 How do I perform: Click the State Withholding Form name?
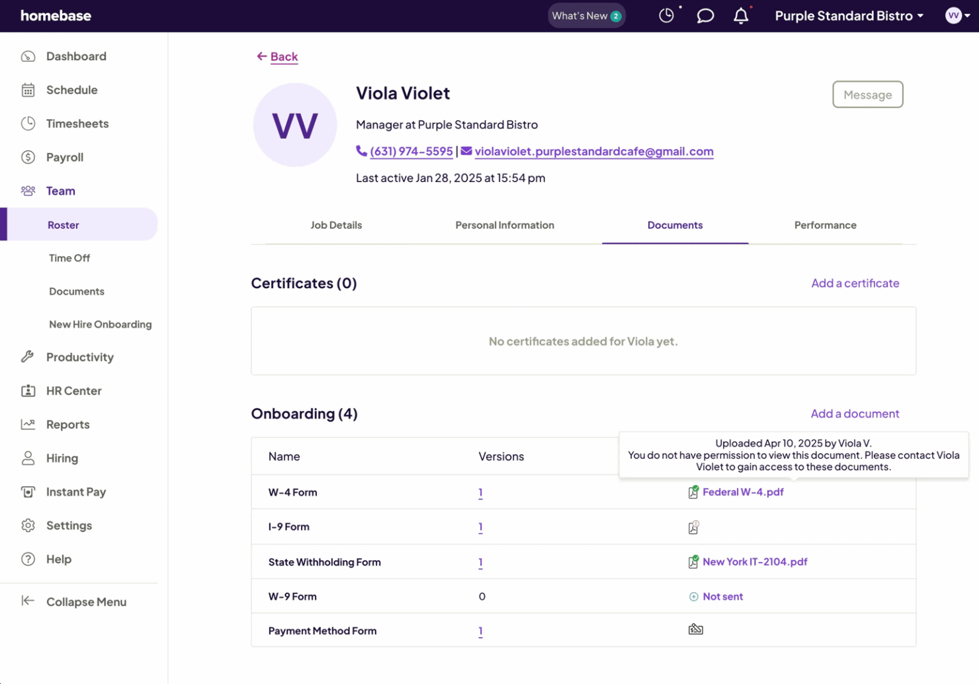click(x=324, y=562)
